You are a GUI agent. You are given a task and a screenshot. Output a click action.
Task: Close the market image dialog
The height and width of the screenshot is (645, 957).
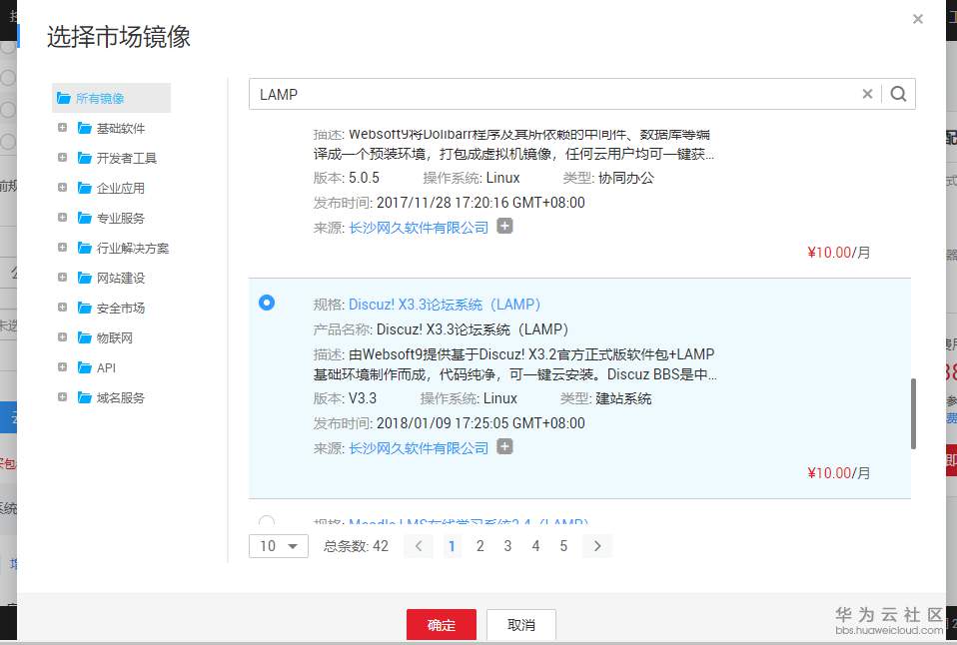click(917, 20)
